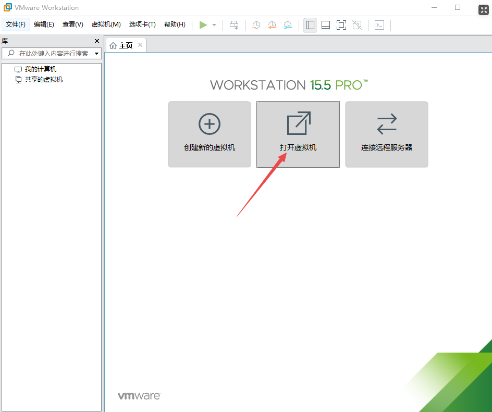Click the library search input field

52,54
